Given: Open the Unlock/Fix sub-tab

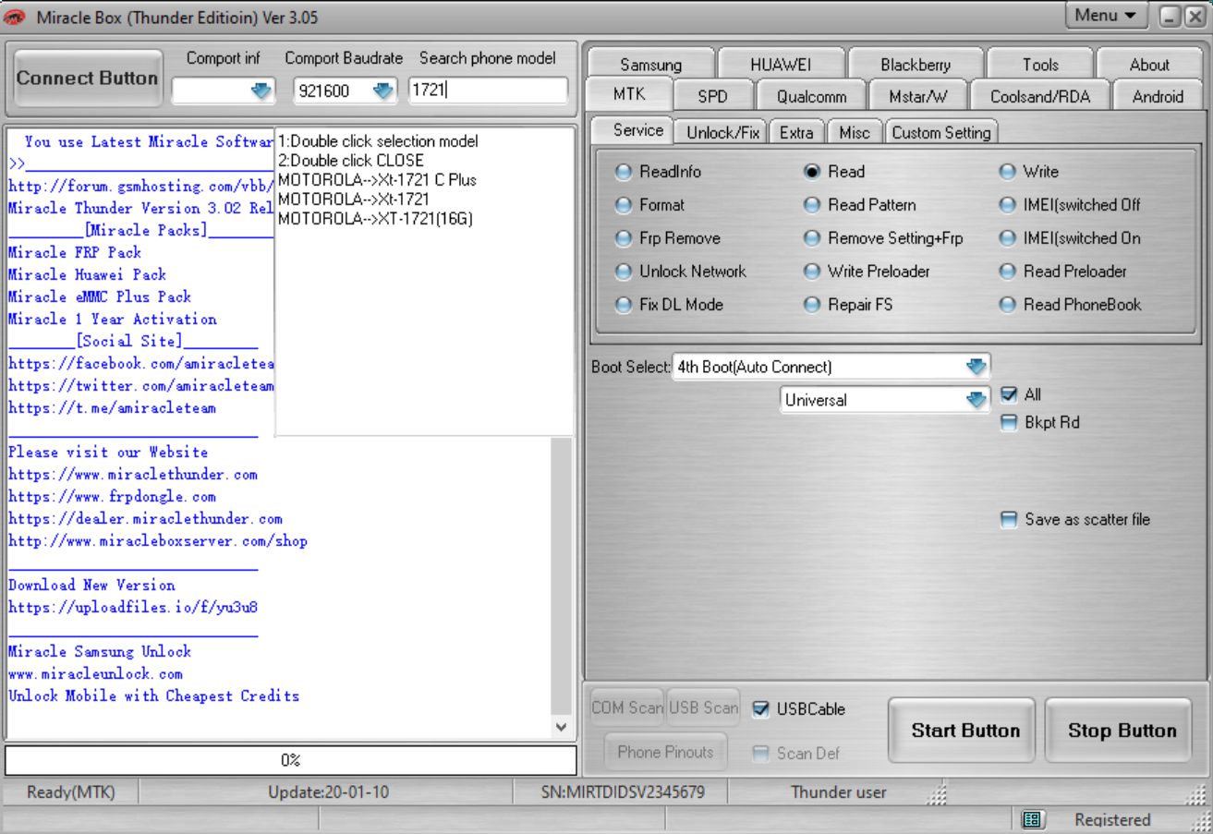Looking at the screenshot, I should tap(722, 132).
